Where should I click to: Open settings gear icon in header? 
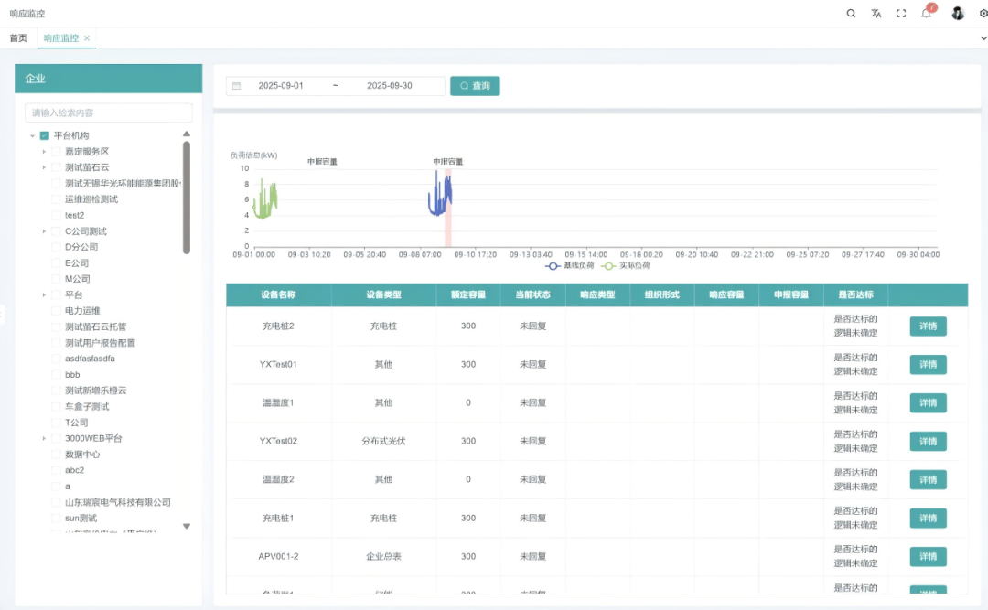[983, 14]
